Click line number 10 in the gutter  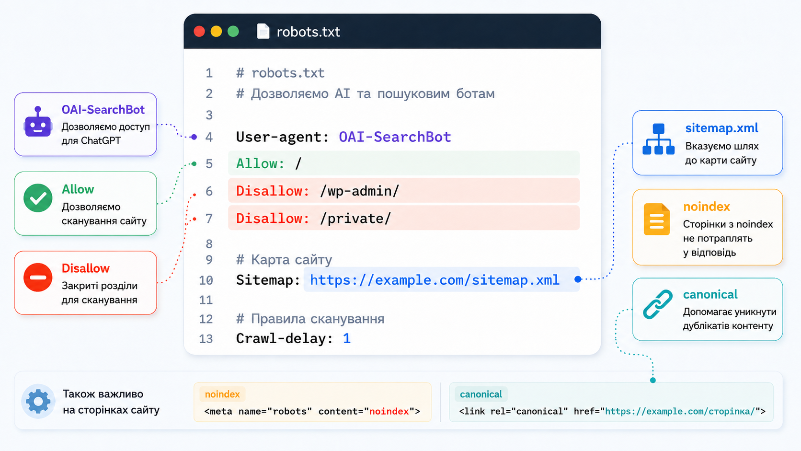pyautogui.click(x=206, y=280)
